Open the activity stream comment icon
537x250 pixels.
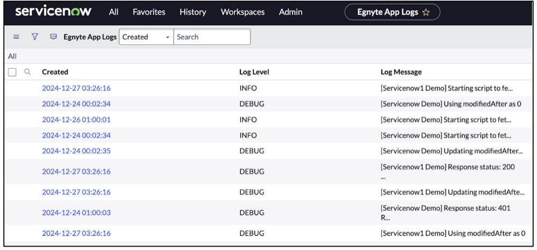(x=53, y=37)
